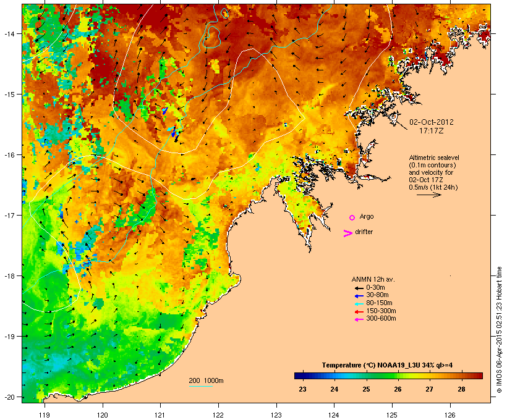Click the magenta drifter arrowhead symbol

pyautogui.click(x=347, y=233)
